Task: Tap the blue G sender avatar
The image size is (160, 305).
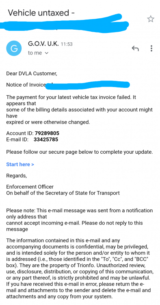Action: 14,48
